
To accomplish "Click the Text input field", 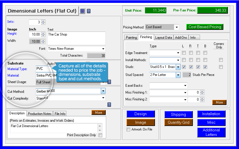I will pyautogui.click(x=76, y=38).
